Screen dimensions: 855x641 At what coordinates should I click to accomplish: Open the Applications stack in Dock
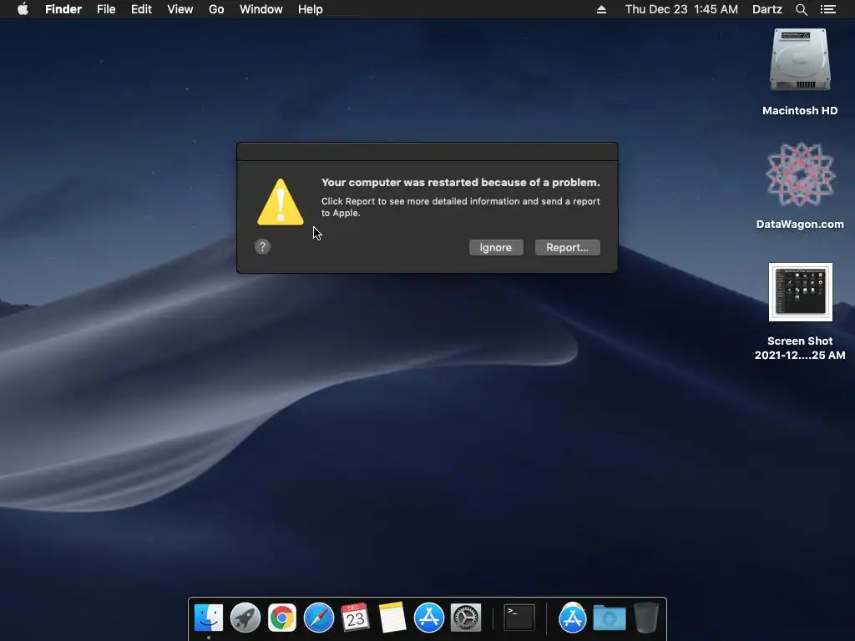pyautogui.click(x=572, y=618)
